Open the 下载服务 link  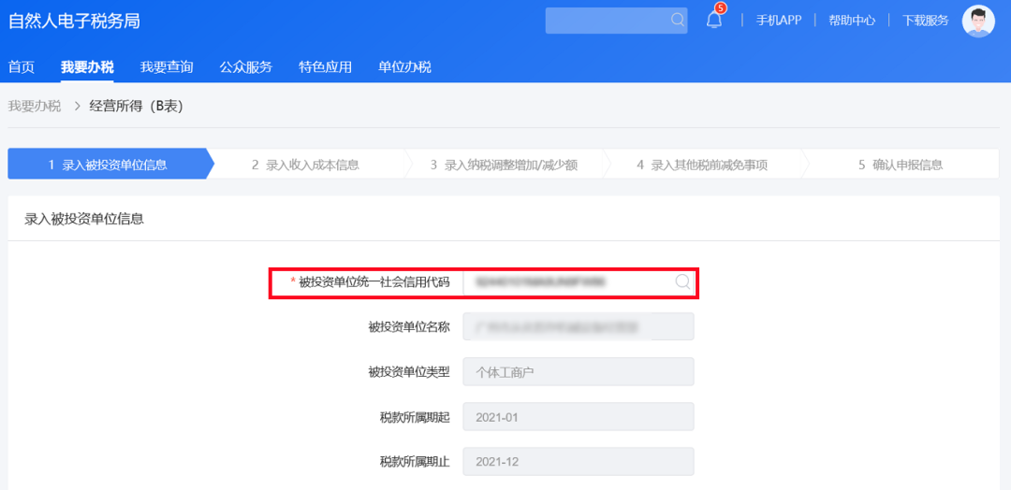[x=925, y=20]
